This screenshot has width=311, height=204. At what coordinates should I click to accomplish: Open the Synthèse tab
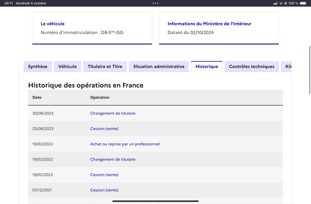pyautogui.click(x=38, y=66)
